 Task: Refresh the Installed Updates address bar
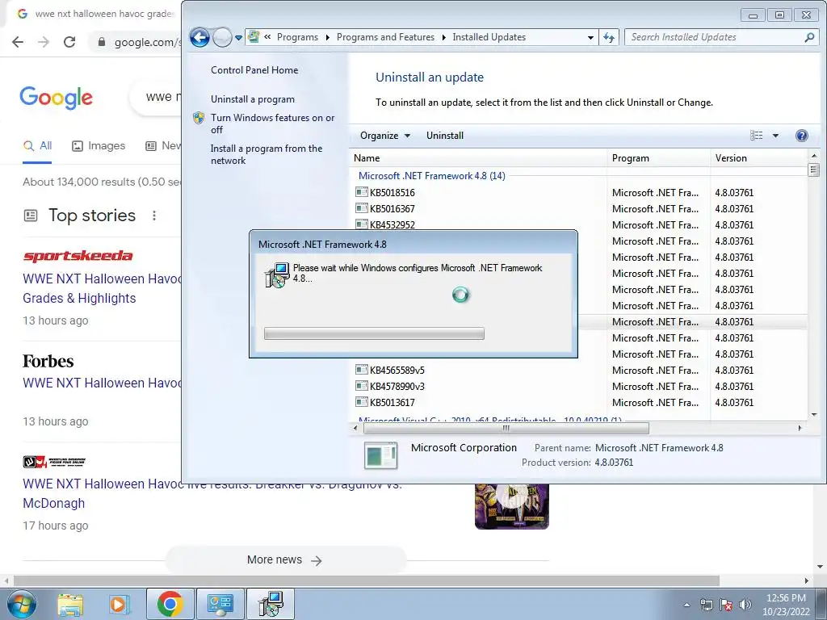coord(609,37)
